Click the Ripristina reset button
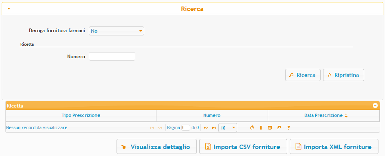 [343, 75]
